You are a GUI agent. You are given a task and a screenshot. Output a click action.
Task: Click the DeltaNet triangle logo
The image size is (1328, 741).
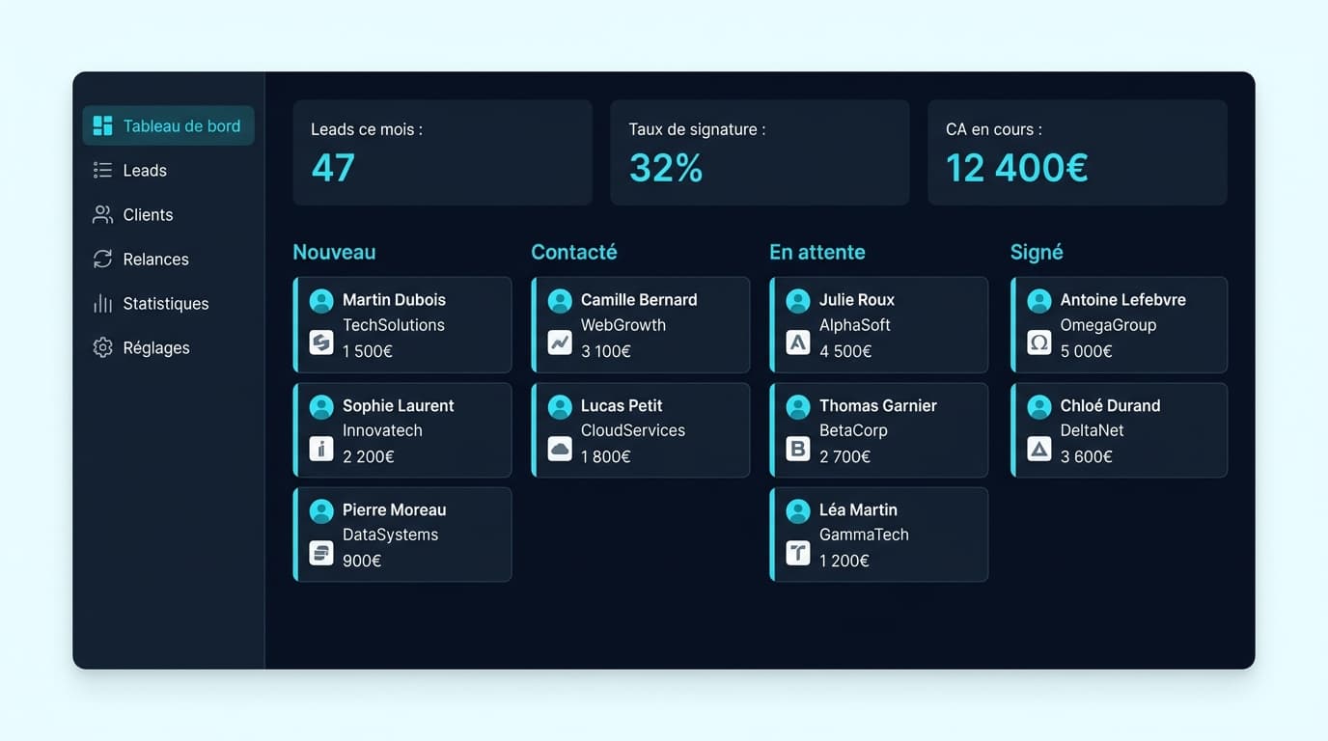coord(1039,448)
